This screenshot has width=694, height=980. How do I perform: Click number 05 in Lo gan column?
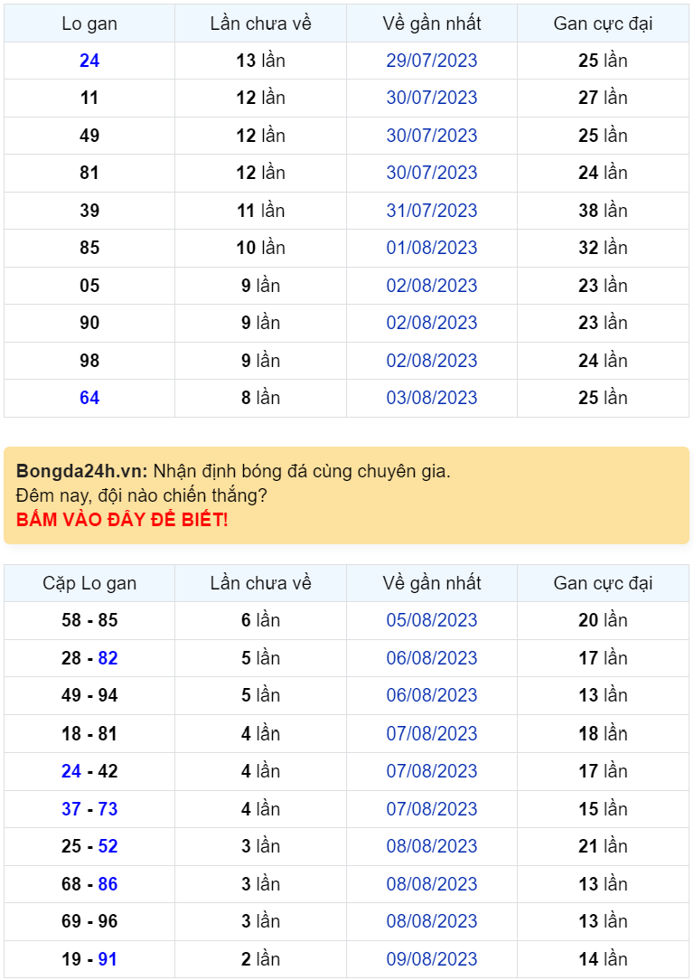pos(89,285)
